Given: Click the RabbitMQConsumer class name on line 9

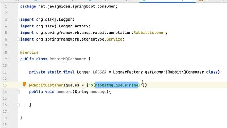Looking at the screenshot, I should pos(68,59).
